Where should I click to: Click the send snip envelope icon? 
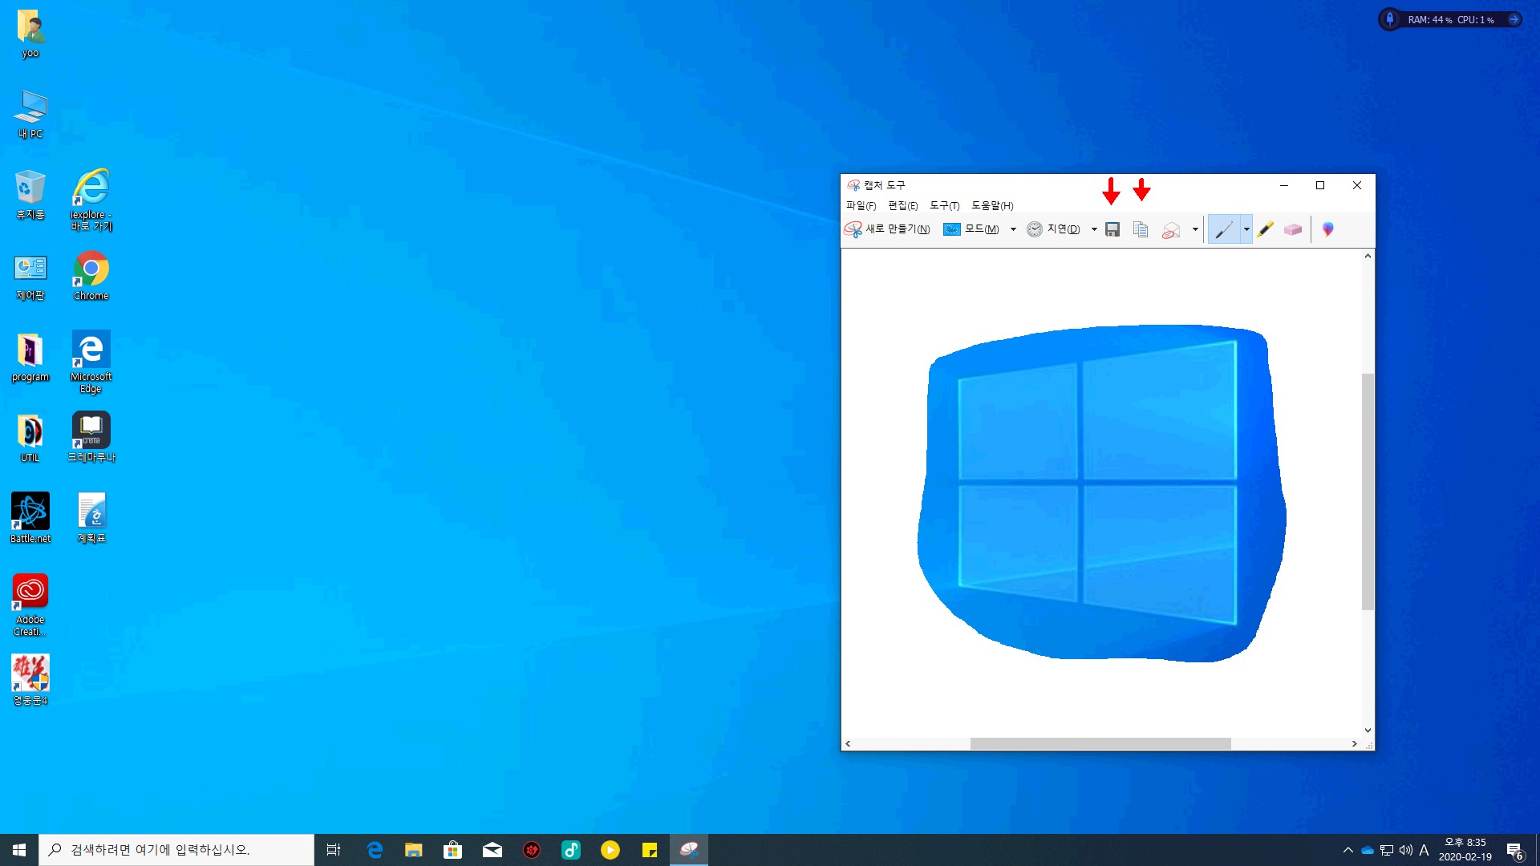click(1171, 230)
